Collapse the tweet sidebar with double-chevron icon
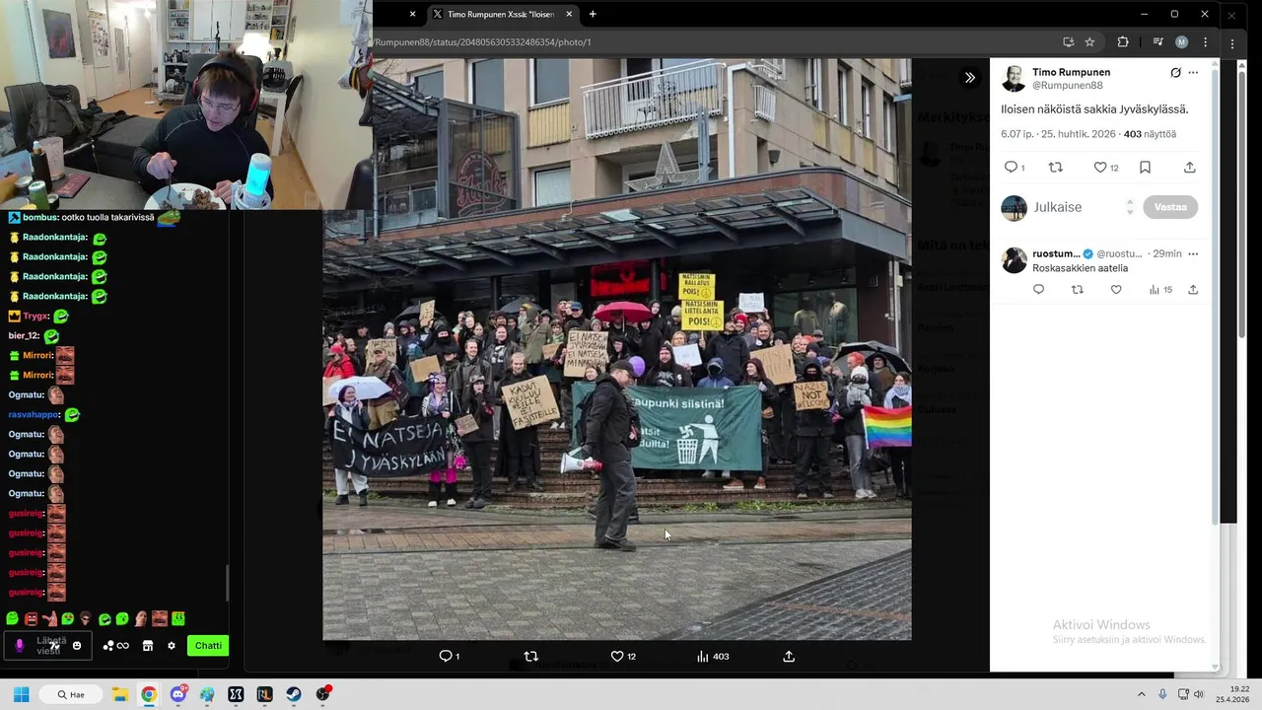Screen dimensions: 1262x710 970,78
